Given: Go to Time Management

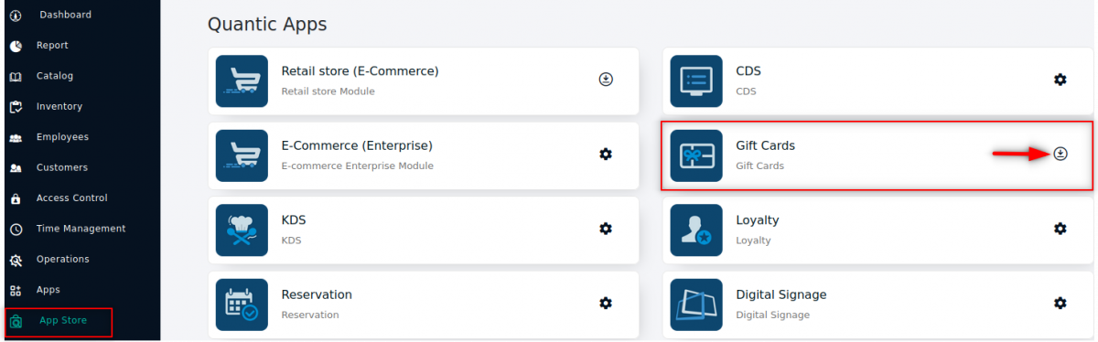Looking at the screenshot, I should 81,229.
